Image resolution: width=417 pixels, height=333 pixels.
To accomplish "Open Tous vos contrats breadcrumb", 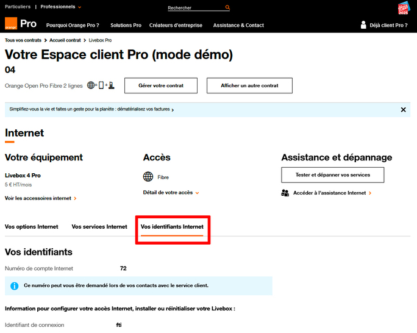I will (x=23, y=40).
